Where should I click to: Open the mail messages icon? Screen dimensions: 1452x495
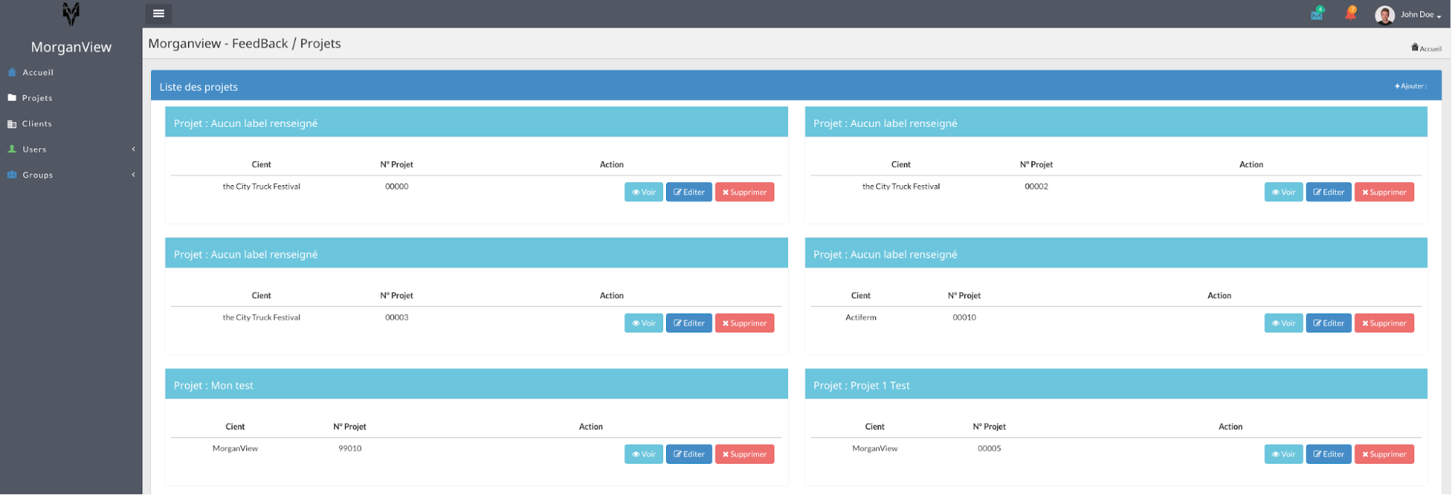[x=1317, y=14]
